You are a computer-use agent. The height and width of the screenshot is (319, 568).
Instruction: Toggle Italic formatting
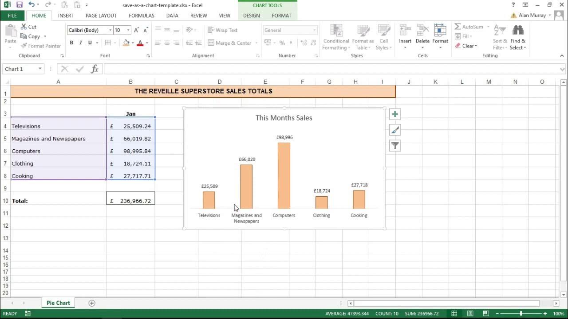point(81,43)
